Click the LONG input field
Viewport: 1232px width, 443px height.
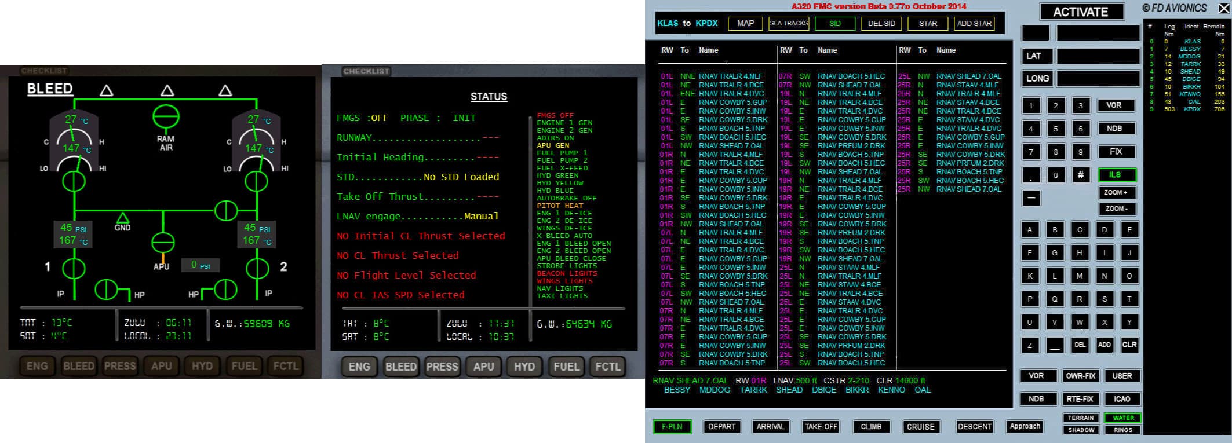pos(1098,79)
